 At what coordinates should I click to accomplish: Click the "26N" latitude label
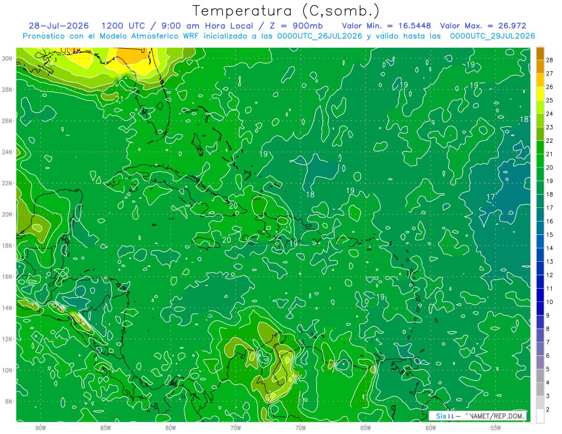(x=7, y=120)
